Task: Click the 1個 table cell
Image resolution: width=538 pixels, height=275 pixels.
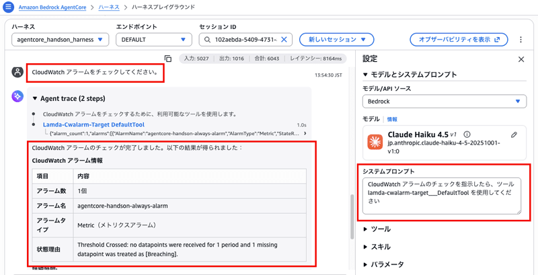Action: (83, 191)
